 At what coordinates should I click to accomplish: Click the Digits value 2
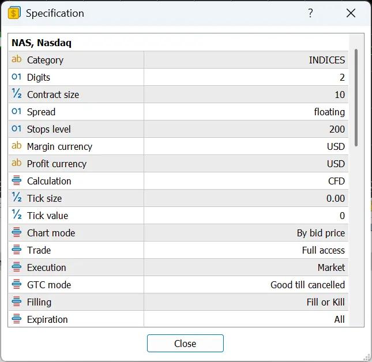pos(342,77)
